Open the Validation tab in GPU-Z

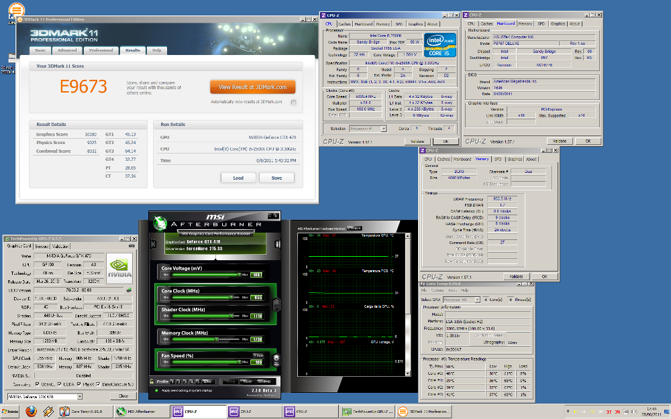60,246
